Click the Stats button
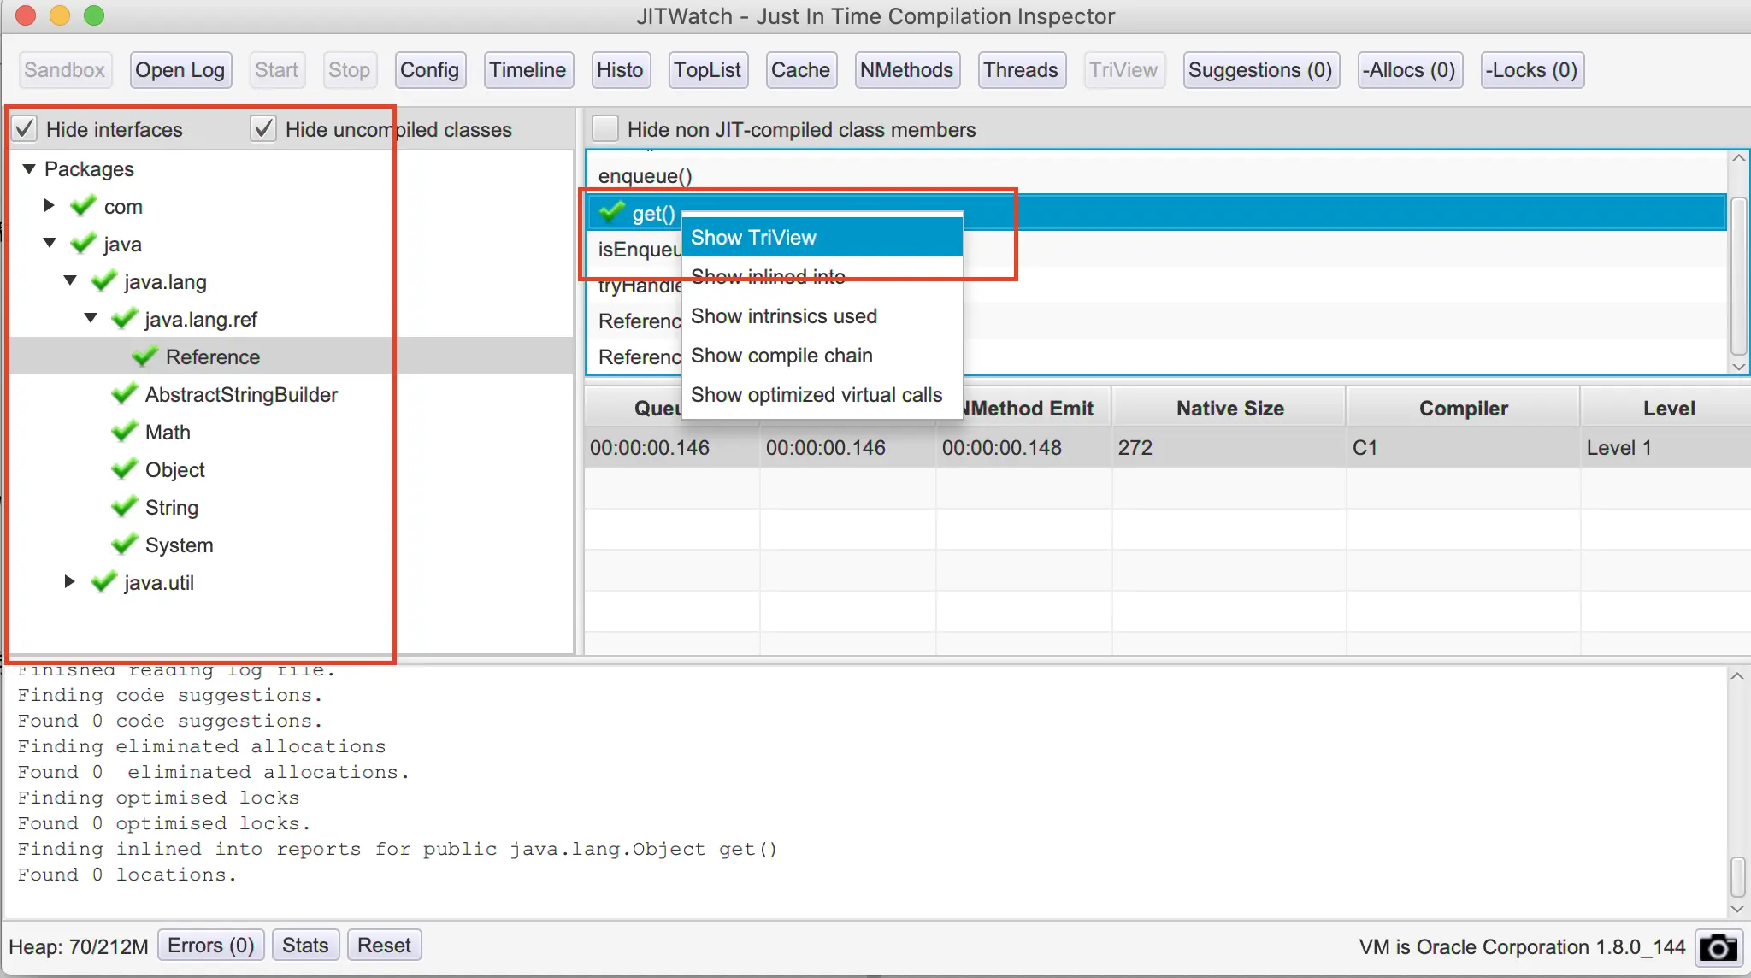The height and width of the screenshot is (978, 1751). point(305,946)
